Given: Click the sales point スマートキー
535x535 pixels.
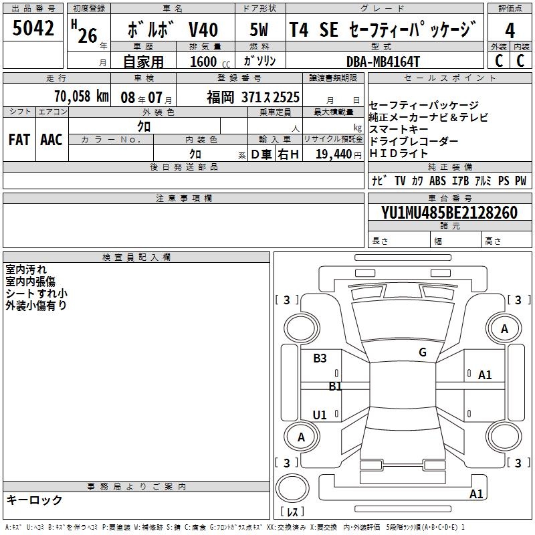Looking at the screenshot, I should click(x=399, y=129).
